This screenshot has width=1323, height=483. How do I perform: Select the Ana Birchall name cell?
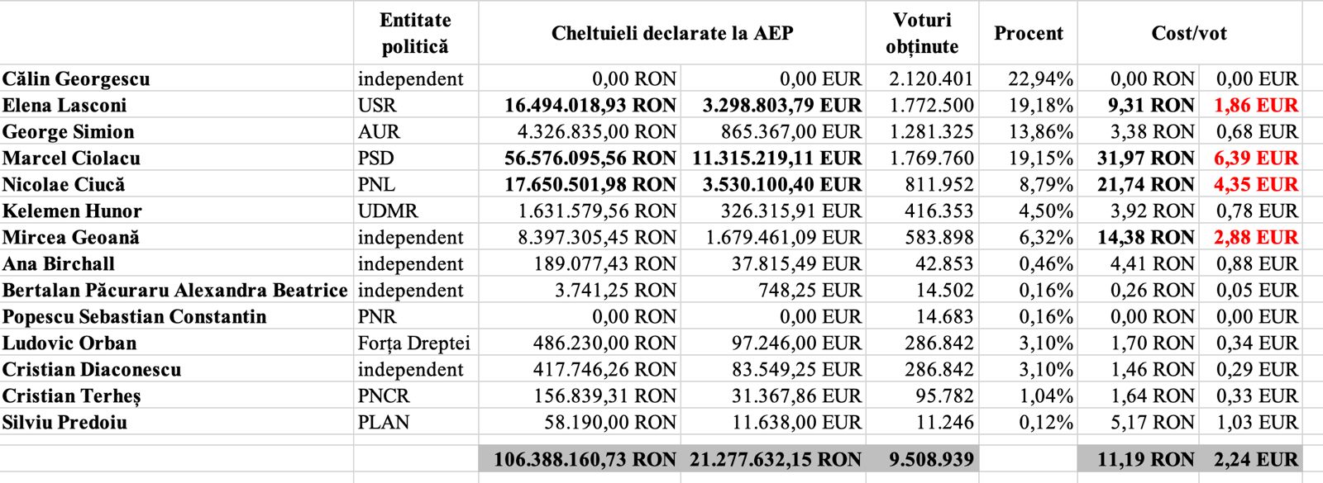(59, 264)
